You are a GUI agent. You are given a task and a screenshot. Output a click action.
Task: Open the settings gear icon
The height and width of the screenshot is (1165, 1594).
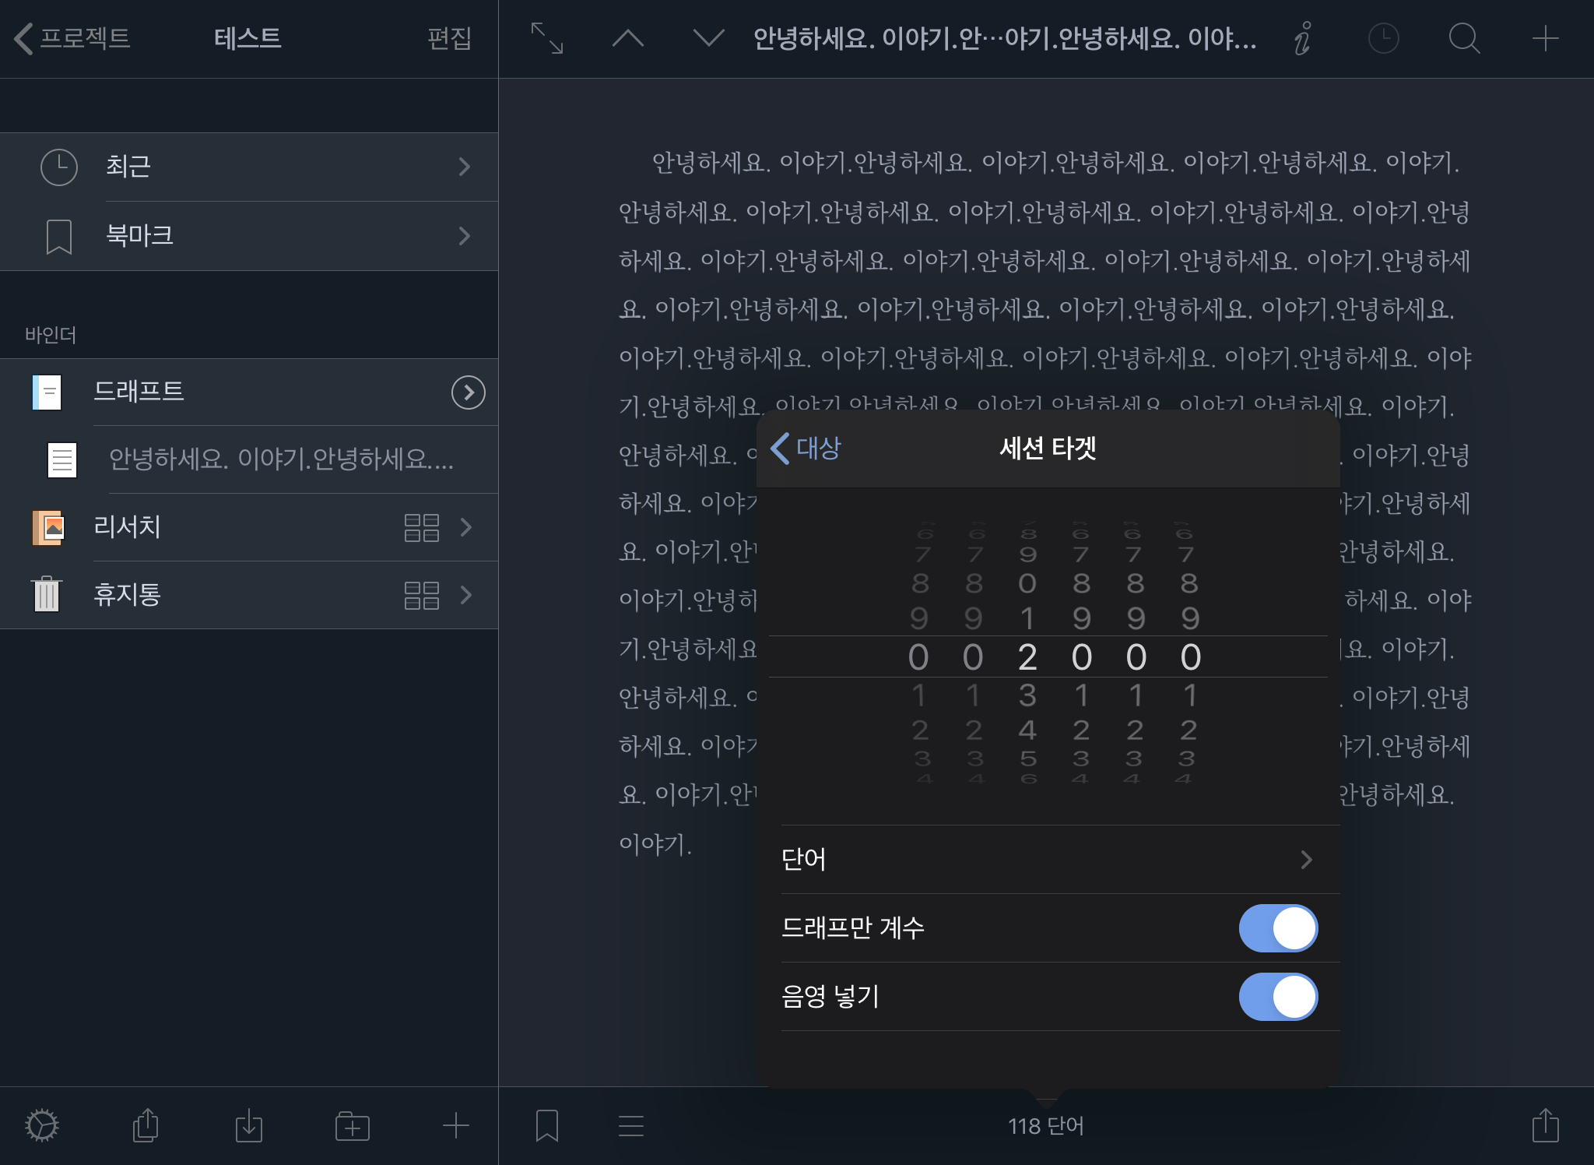tap(42, 1126)
